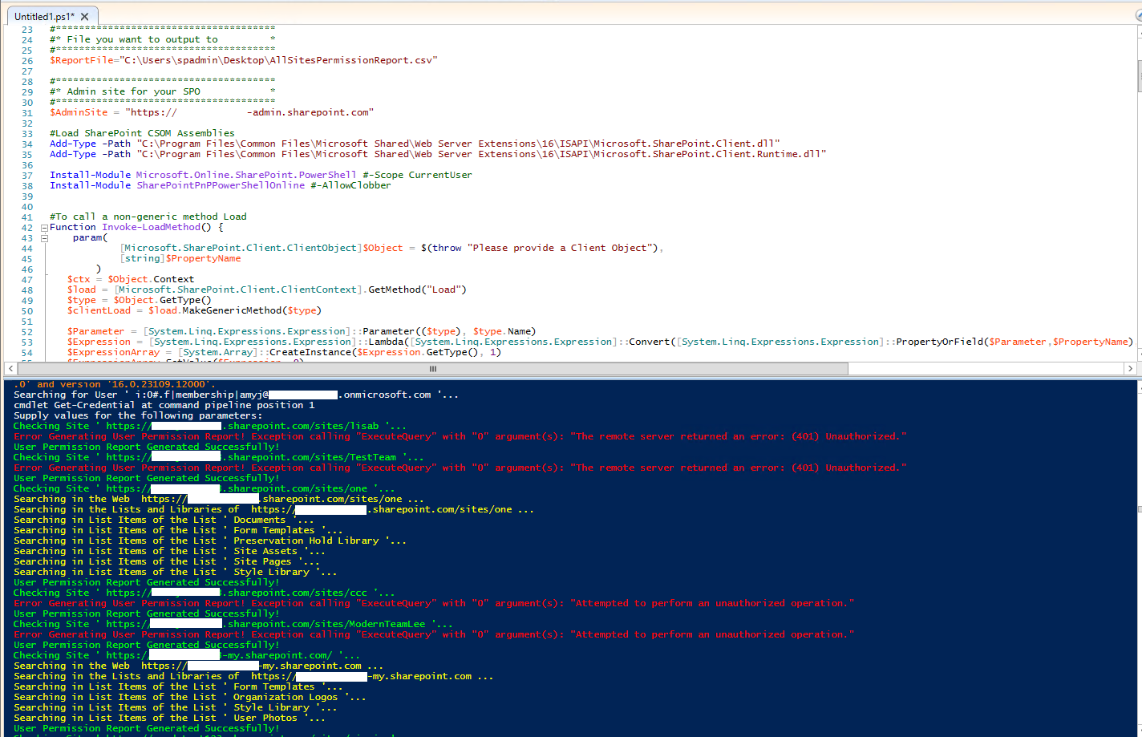The width and height of the screenshot is (1142, 737).
Task: Click the '-admin.sharepoint.com' string
Action: coord(310,113)
